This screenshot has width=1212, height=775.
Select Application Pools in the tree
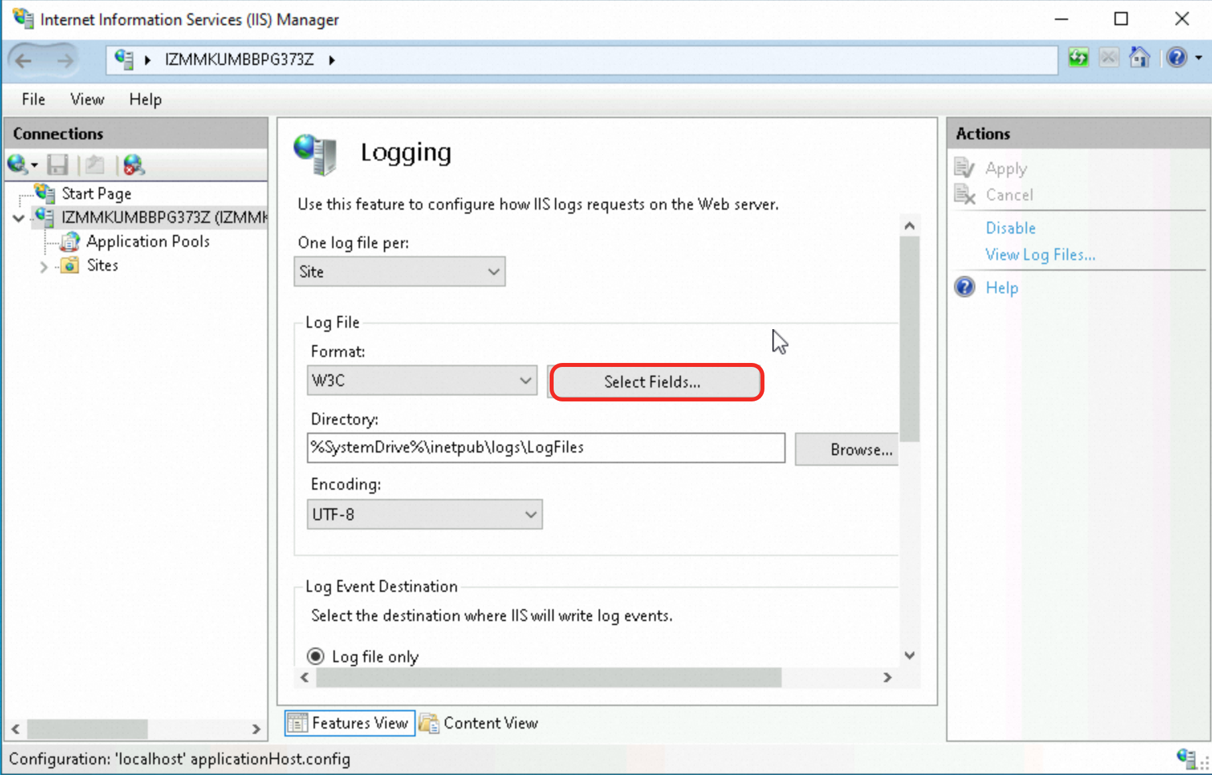pyautogui.click(x=148, y=242)
